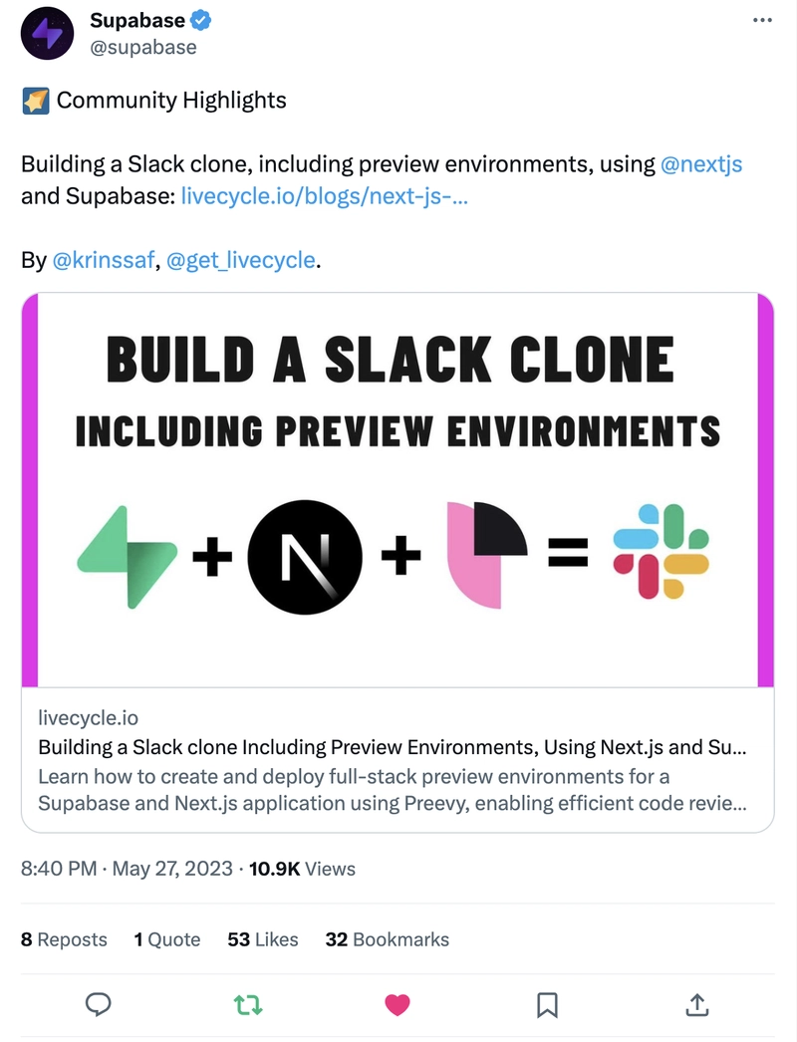
Task: Open the @get_livecycle mention
Action: (241, 260)
